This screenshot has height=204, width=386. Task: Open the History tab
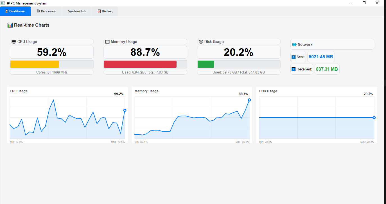[105, 11]
